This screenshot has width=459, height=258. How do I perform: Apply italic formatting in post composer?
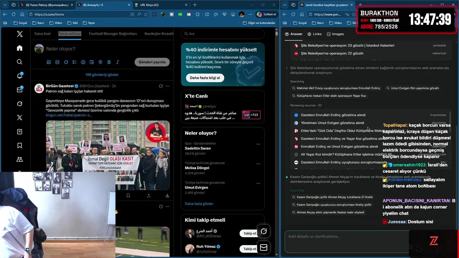(118, 62)
